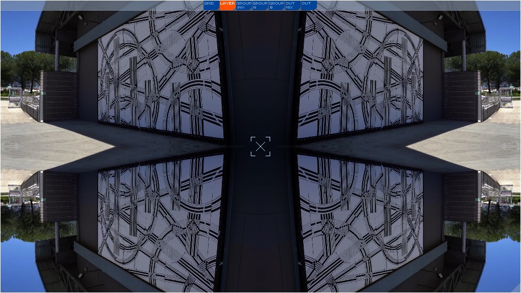Image resolution: width=521 pixels, height=293 pixels.
Task: Click the dark vertical column below the crosshair
Action: (x=260, y=229)
